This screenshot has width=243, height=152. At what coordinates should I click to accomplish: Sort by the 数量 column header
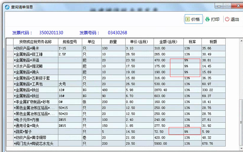point(113,42)
